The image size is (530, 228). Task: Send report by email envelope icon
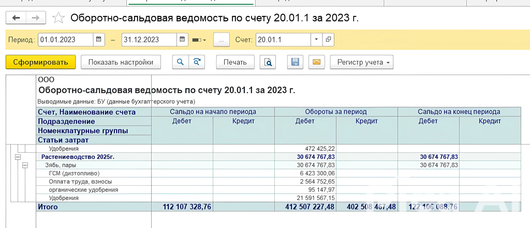316,62
